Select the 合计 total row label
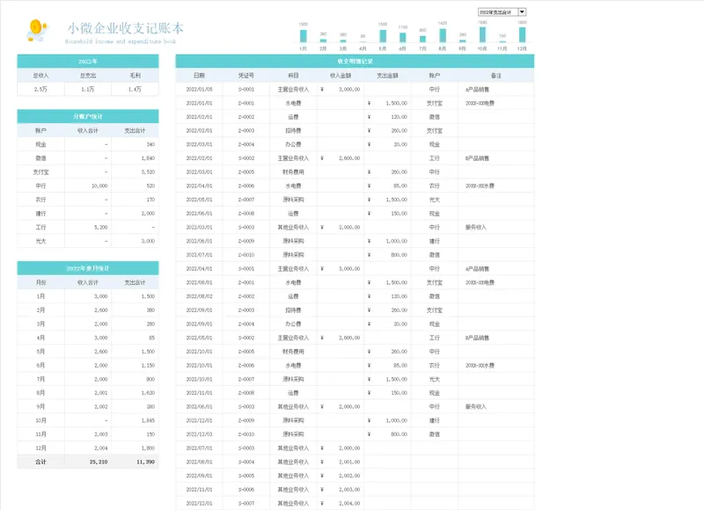Viewport: 704px width, 510px height. click(x=40, y=462)
